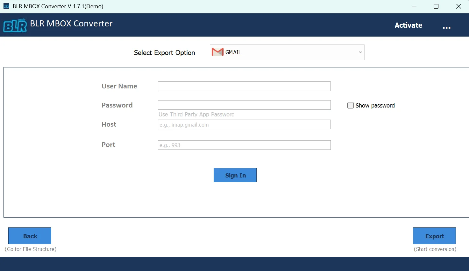Click inside the User Name field
The width and height of the screenshot is (469, 271).
coord(244,86)
